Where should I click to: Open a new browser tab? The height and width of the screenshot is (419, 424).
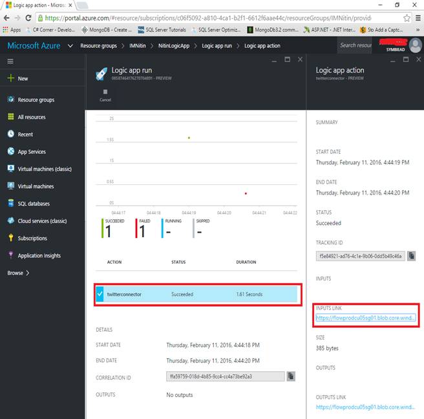coord(82,5)
